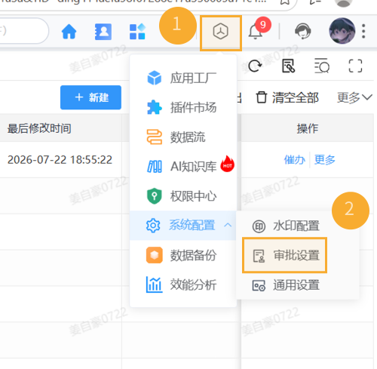
Task: Click the bar chart 效能分析 icon
Action: tap(155, 284)
